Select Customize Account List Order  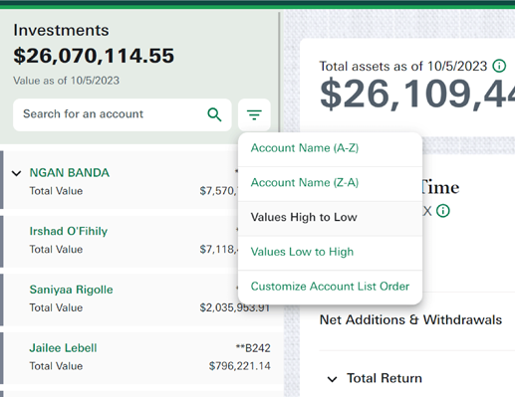tap(331, 287)
